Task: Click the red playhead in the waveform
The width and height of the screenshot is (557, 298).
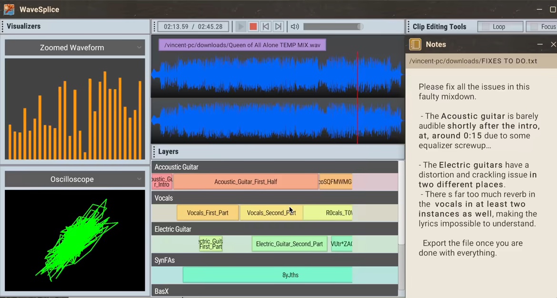Action: pos(358,98)
